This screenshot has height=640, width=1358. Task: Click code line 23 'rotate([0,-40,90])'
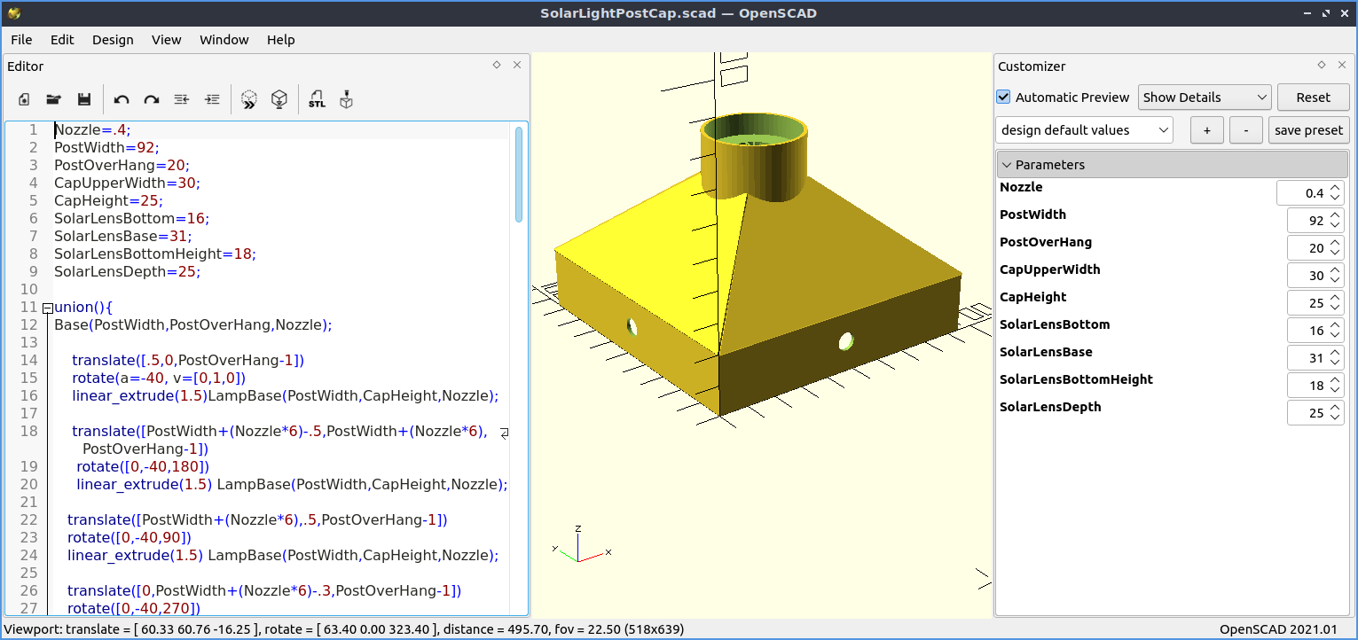(130, 538)
